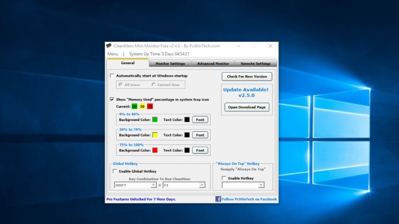399x224 pixels.
Task: Tick the Always On Top Enable Hotkey checkbox
Action: [224, 178]
